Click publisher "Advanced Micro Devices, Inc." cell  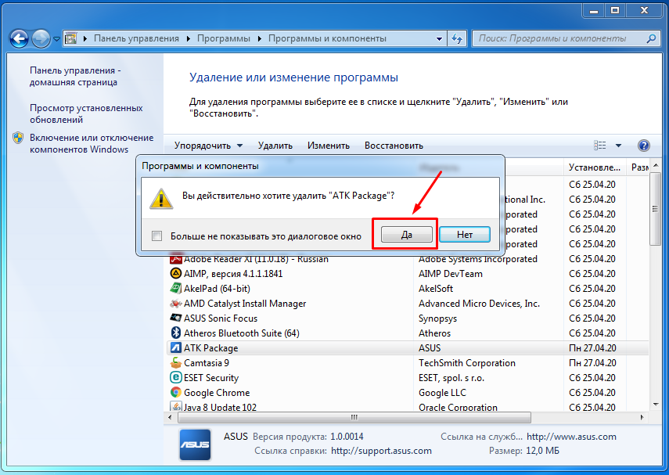tap(479, 304)
